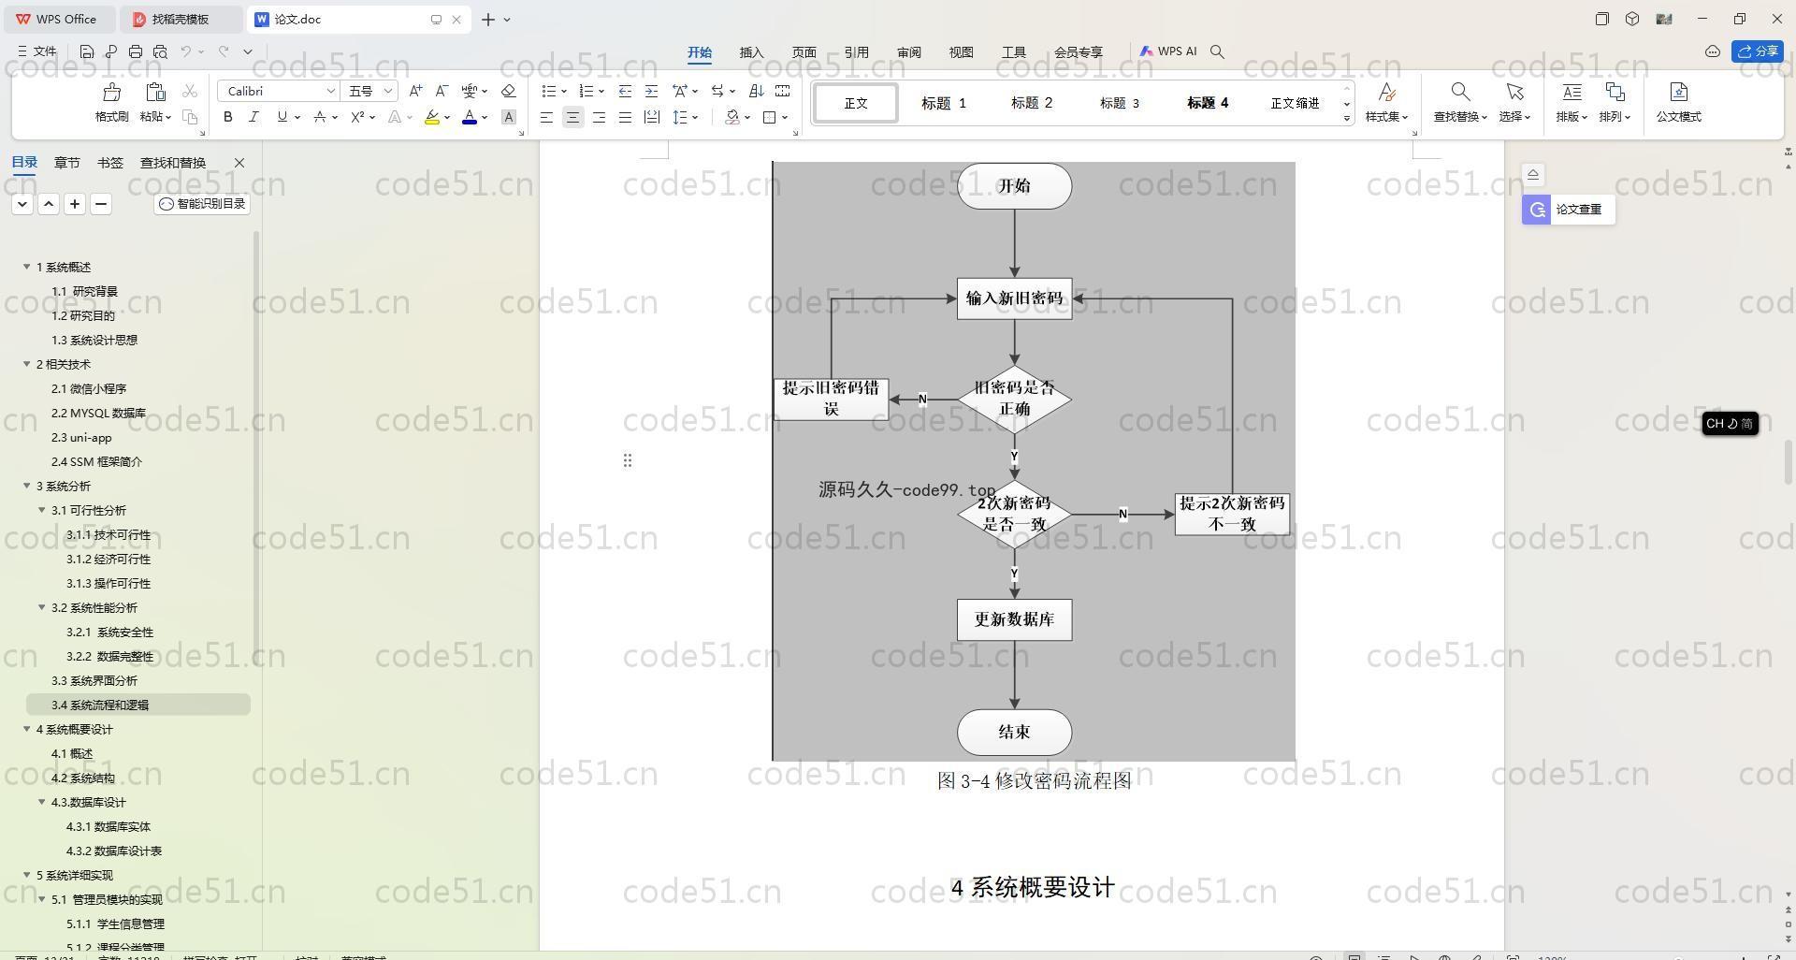Viewport: 1796px width, 960px height.
Task: Open Print Preview icon
Action: [x=160, y=51]
